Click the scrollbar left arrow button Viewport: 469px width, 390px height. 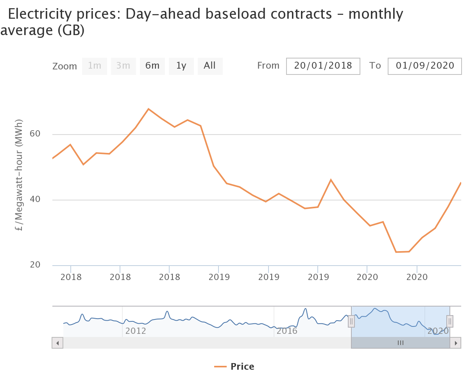click(x=57, y=343)
